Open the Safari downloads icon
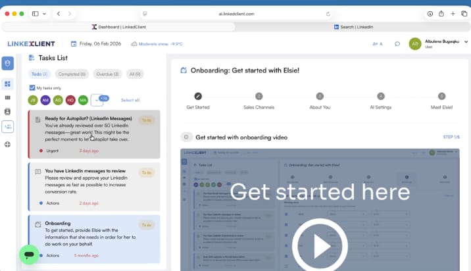Image resolution: width=471 pixels, height=271 pixels. pos(430,14)
